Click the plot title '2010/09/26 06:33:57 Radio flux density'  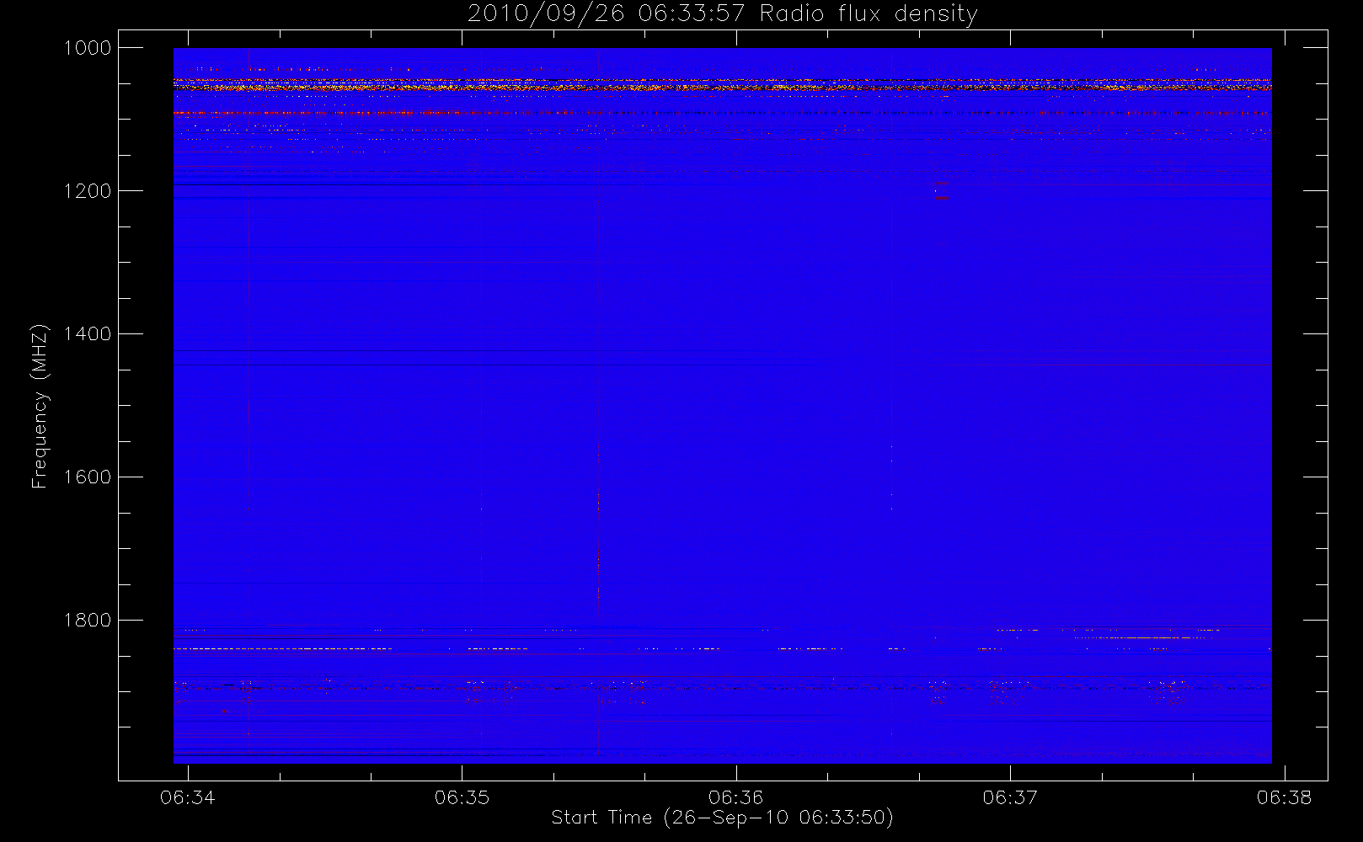(722, 14)
